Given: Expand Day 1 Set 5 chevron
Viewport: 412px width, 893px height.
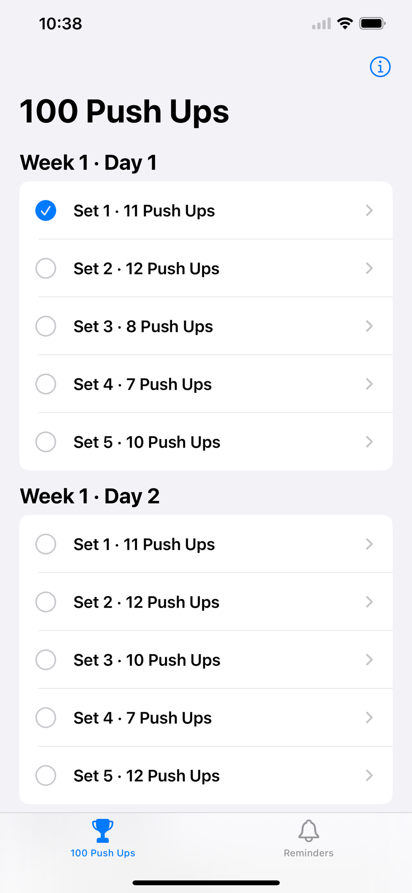Looking at the screenshot, I should tap(369, 442).
